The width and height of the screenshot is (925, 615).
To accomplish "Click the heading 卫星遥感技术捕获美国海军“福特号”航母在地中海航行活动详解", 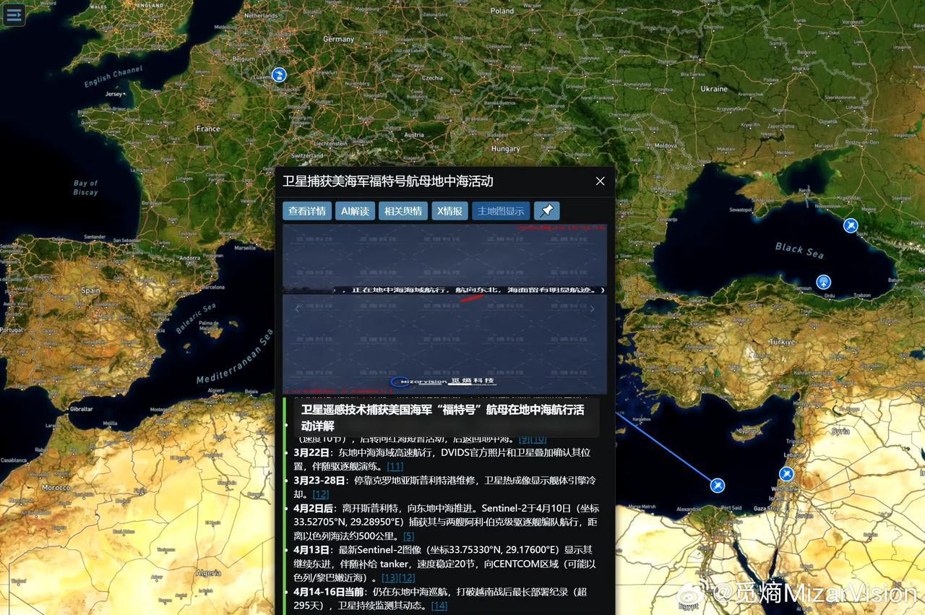I will [x=442, y=418].
